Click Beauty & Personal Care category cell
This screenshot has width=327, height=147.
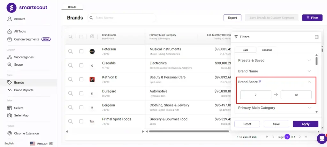point(167,77)
